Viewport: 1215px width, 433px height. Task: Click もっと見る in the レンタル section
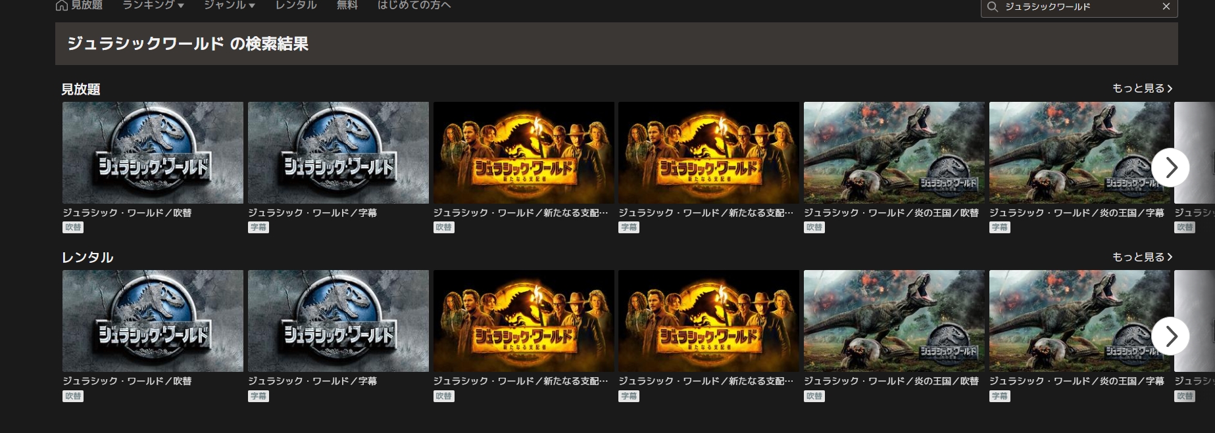pyautogui.click(x=1142, y=257)
